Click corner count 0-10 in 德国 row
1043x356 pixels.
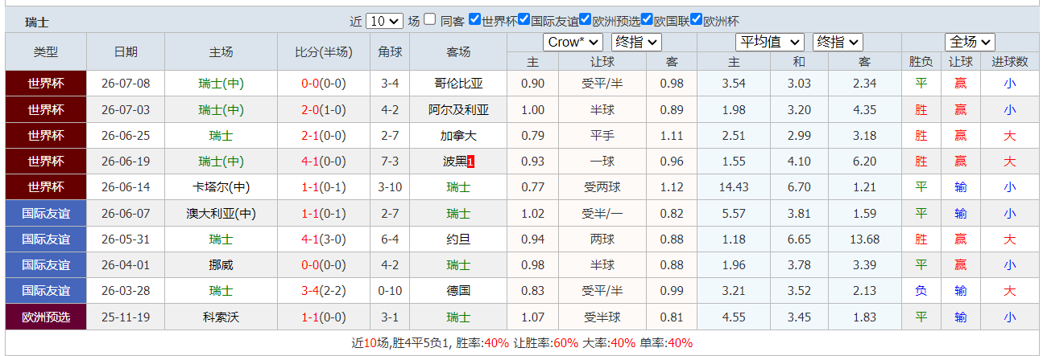(390, 291)
